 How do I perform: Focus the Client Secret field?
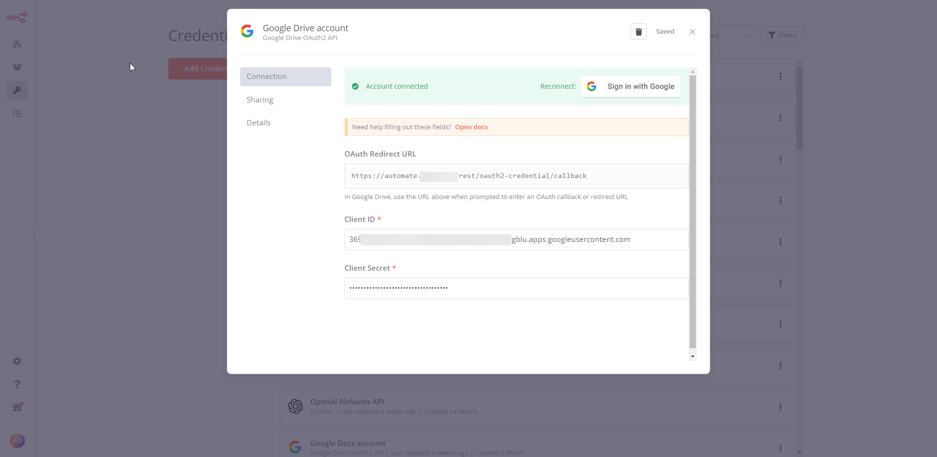[516, 288]
